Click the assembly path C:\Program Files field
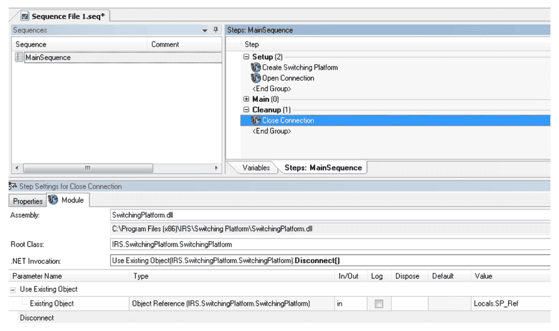559x331 pixels. pyautogui.click(x=330, y=229)
